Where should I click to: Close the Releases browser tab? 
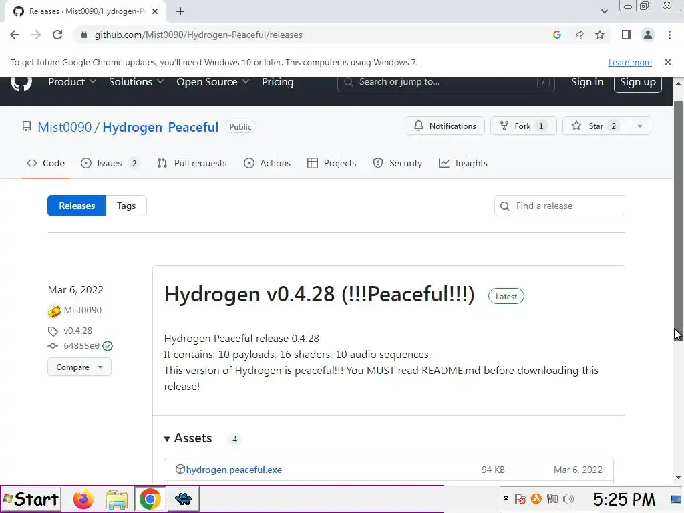tap(155, 12)
